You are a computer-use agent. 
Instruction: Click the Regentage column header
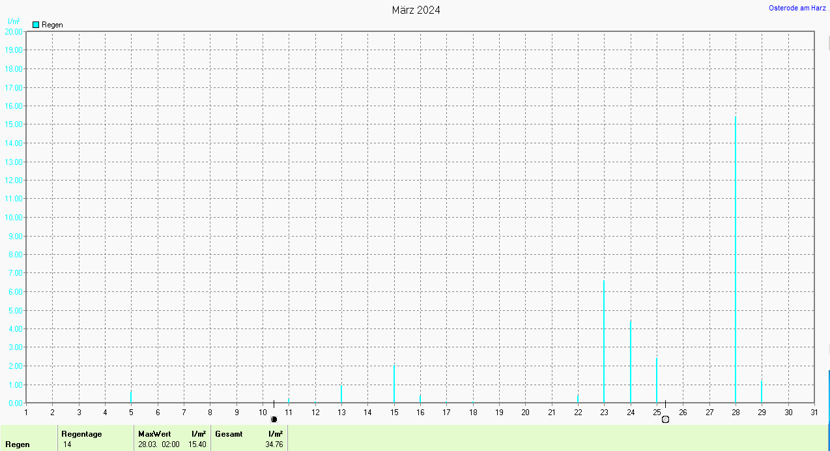[81, 433]
